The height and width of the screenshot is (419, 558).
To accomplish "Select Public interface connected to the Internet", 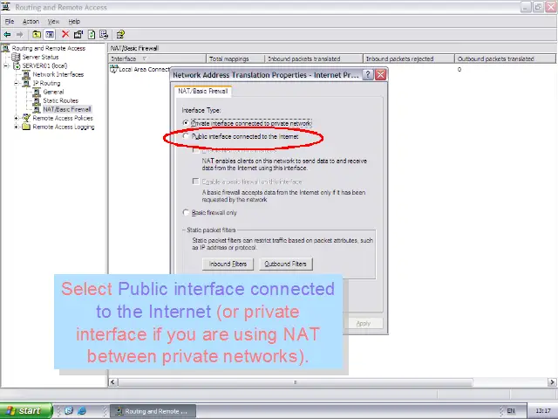I will click(186, 136).
